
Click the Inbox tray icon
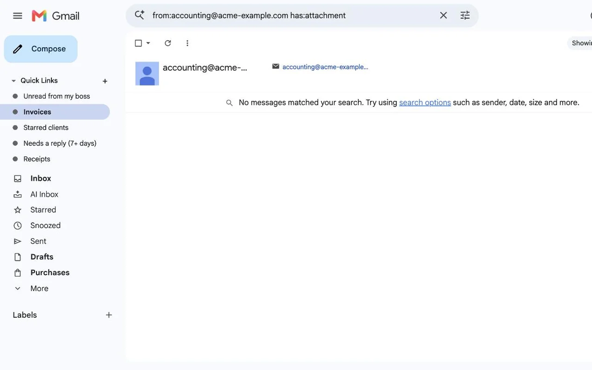(x=18, y=179)
